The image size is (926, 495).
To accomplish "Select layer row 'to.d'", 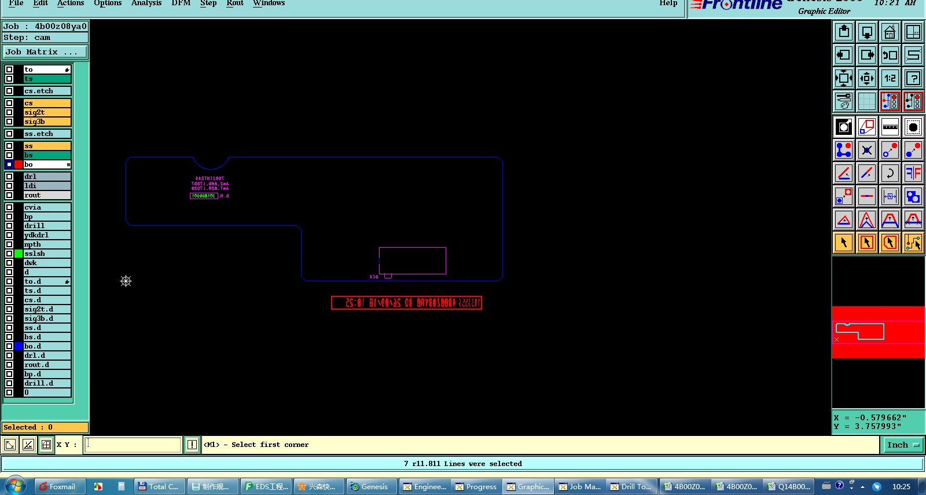I will pyautogui.click(x=47, y=281).
